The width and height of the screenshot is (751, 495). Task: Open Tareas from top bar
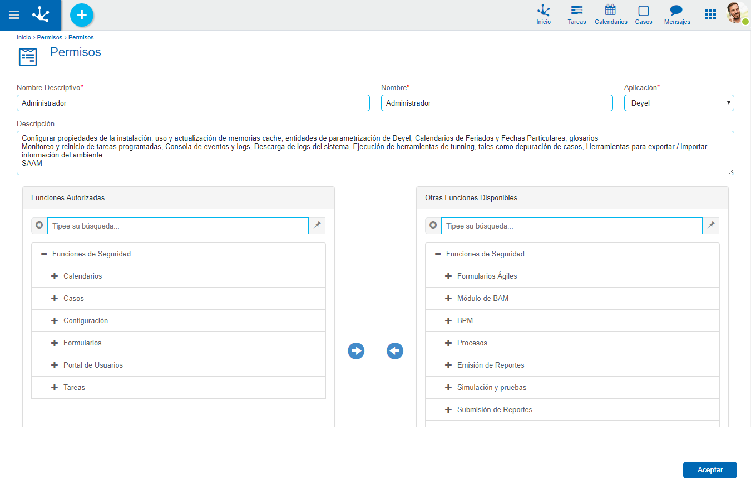click(x=577, y=15)
